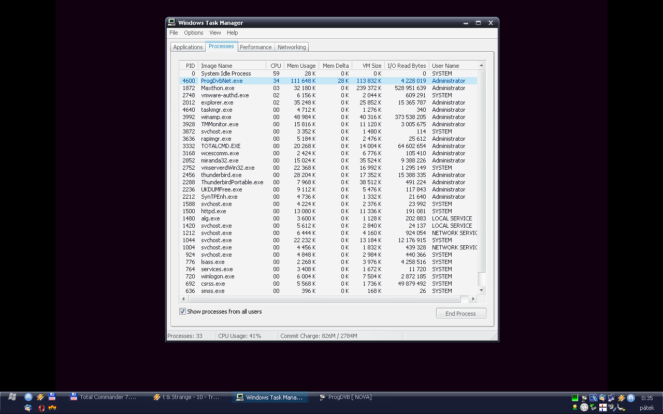Sort by the PID column header

pyautogui.click(x=189, y=66)
